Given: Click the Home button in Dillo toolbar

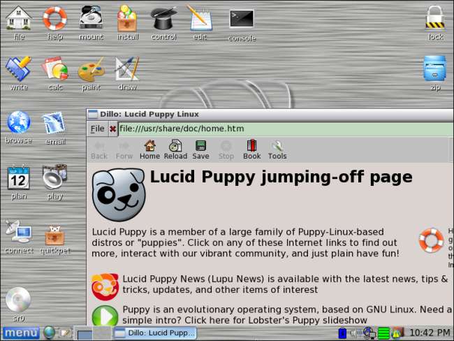Looking at the screenshot, I should [x=149, y=150].
